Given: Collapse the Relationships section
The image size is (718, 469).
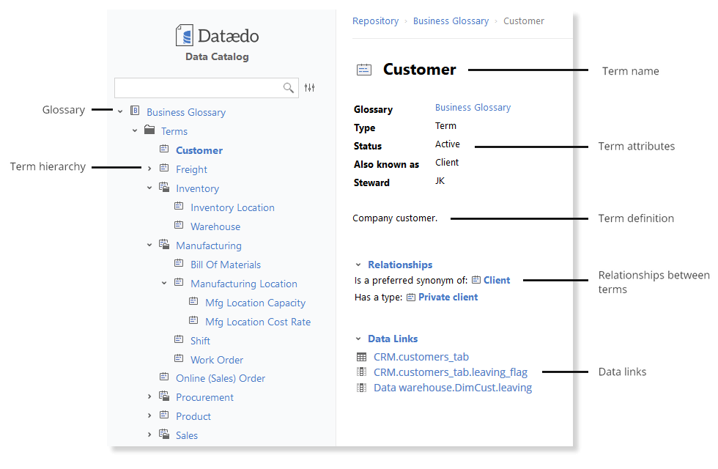Looking at the screenshot, I should 358,265.
